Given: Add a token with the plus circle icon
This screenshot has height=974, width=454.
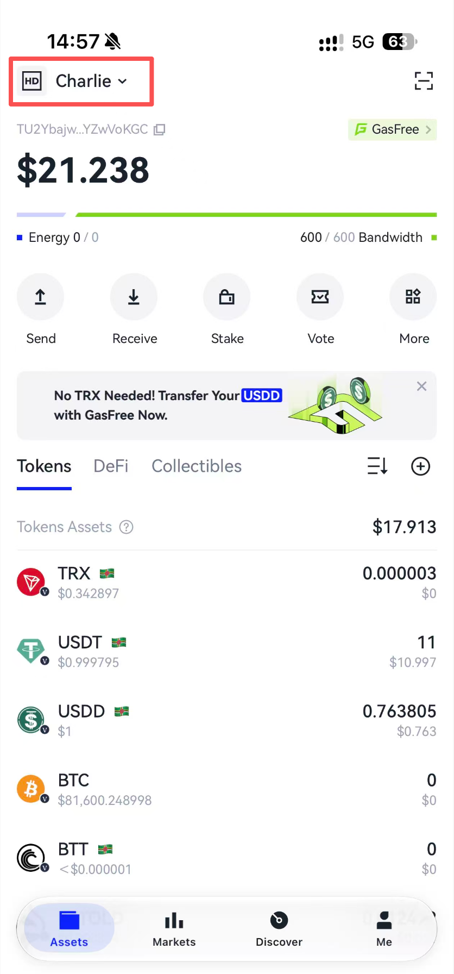Looking at the screenshot, I should (421, 466).
